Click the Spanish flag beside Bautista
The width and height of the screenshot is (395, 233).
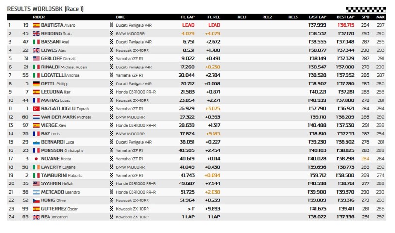coord(36,25)
